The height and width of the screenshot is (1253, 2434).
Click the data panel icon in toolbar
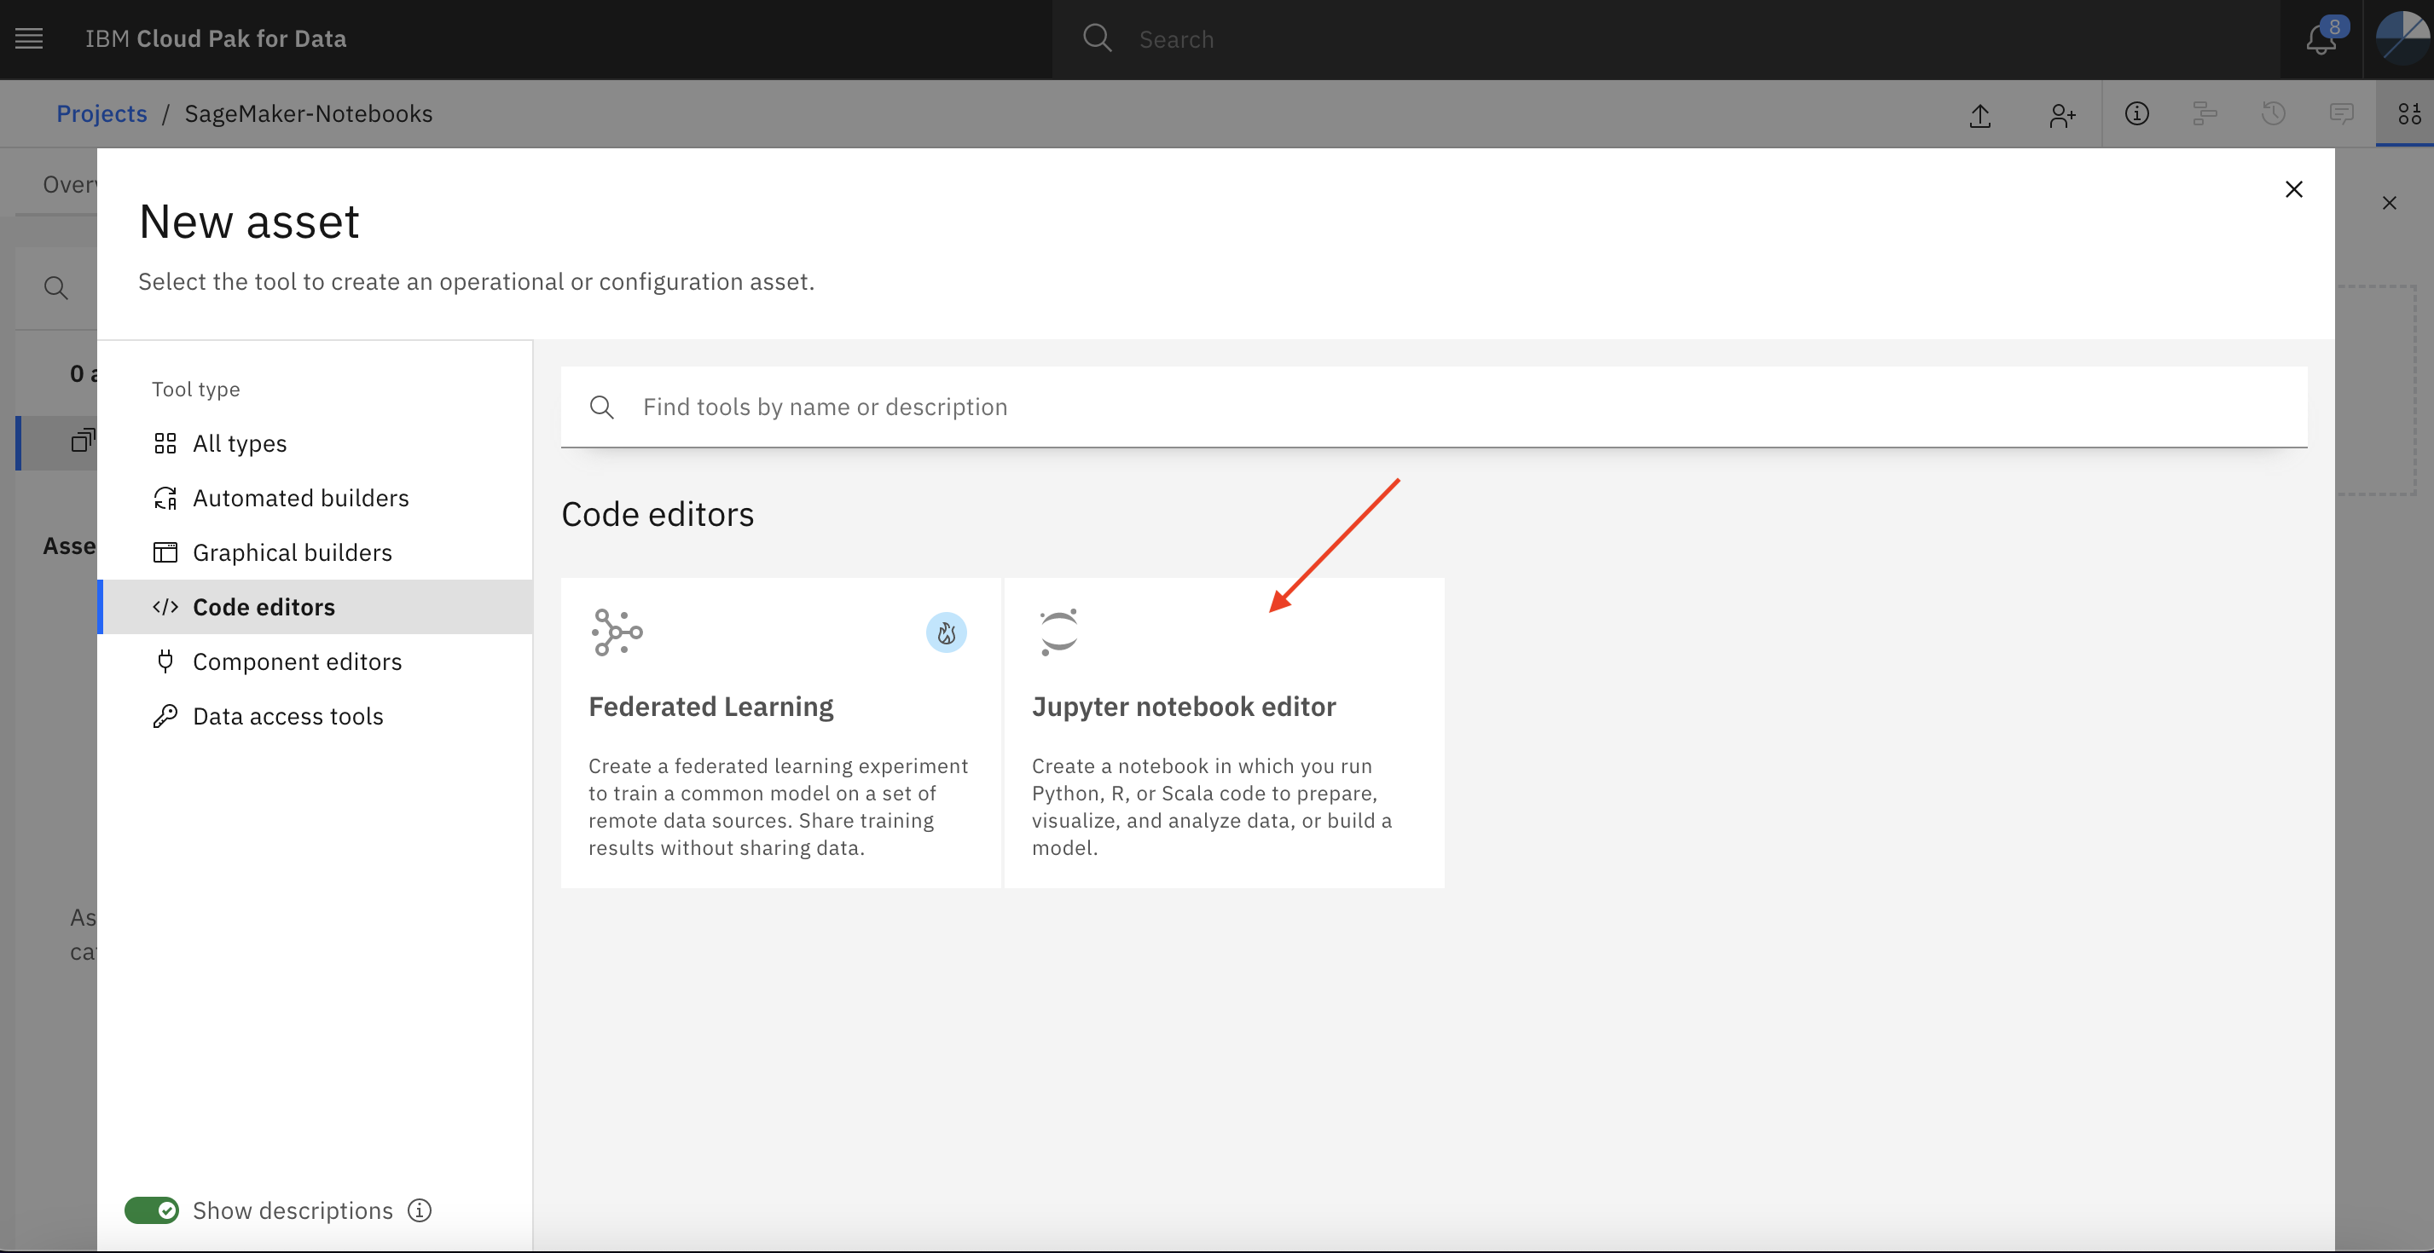pos(2409,114)
